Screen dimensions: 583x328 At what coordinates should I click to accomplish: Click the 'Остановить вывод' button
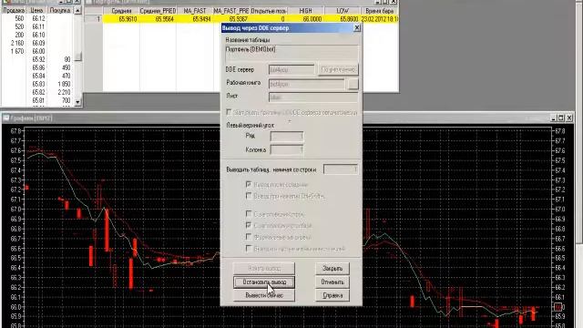click(264, 282)
